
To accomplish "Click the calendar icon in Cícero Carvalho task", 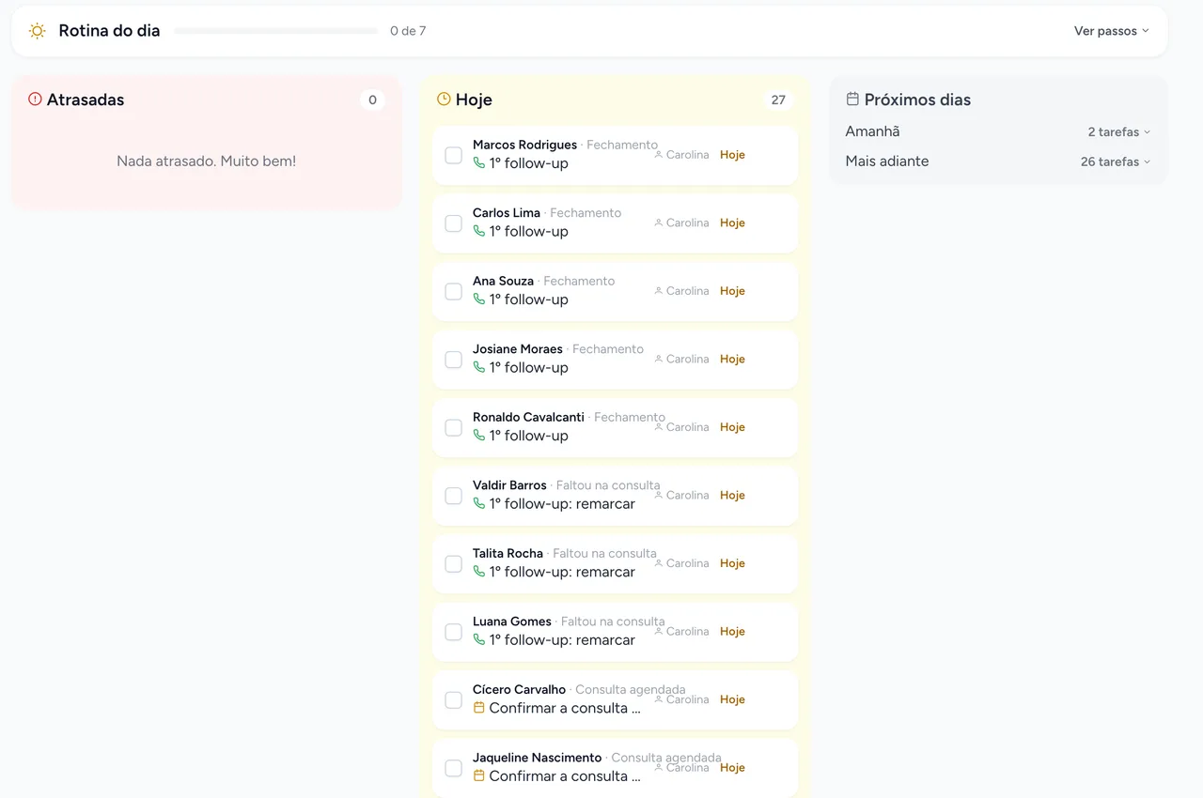I will 479,708.
